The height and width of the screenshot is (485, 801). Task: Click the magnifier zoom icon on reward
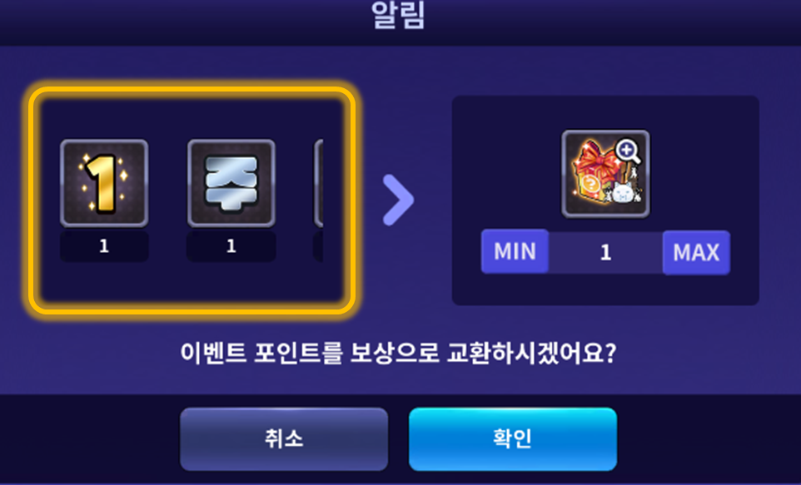(628, 151)
